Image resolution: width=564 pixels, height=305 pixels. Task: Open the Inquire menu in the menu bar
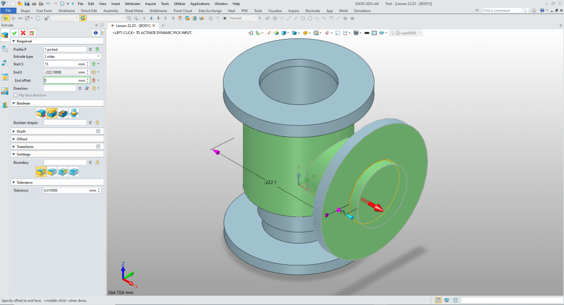(x=150, y=3)
